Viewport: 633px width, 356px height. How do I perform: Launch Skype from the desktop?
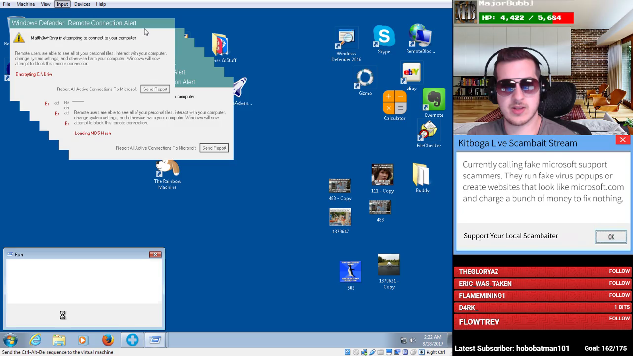[x=384, y=40]
